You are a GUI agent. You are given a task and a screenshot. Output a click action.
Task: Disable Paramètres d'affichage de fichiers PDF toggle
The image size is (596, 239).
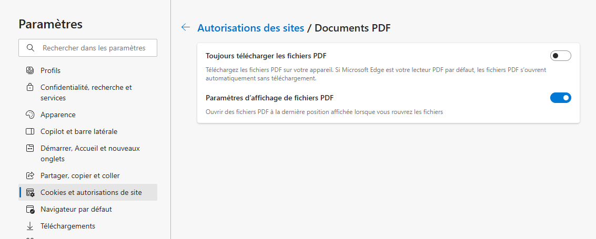click(x=560, y=98)
